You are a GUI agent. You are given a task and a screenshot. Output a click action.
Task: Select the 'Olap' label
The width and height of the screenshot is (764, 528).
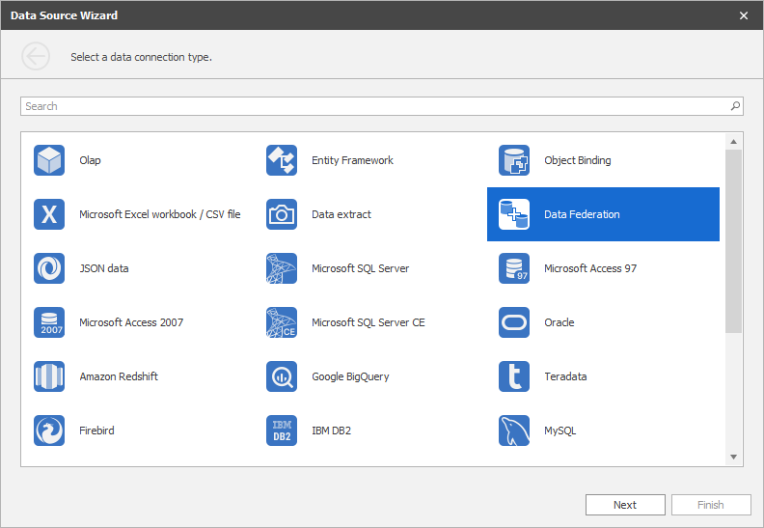click(90, 160)
